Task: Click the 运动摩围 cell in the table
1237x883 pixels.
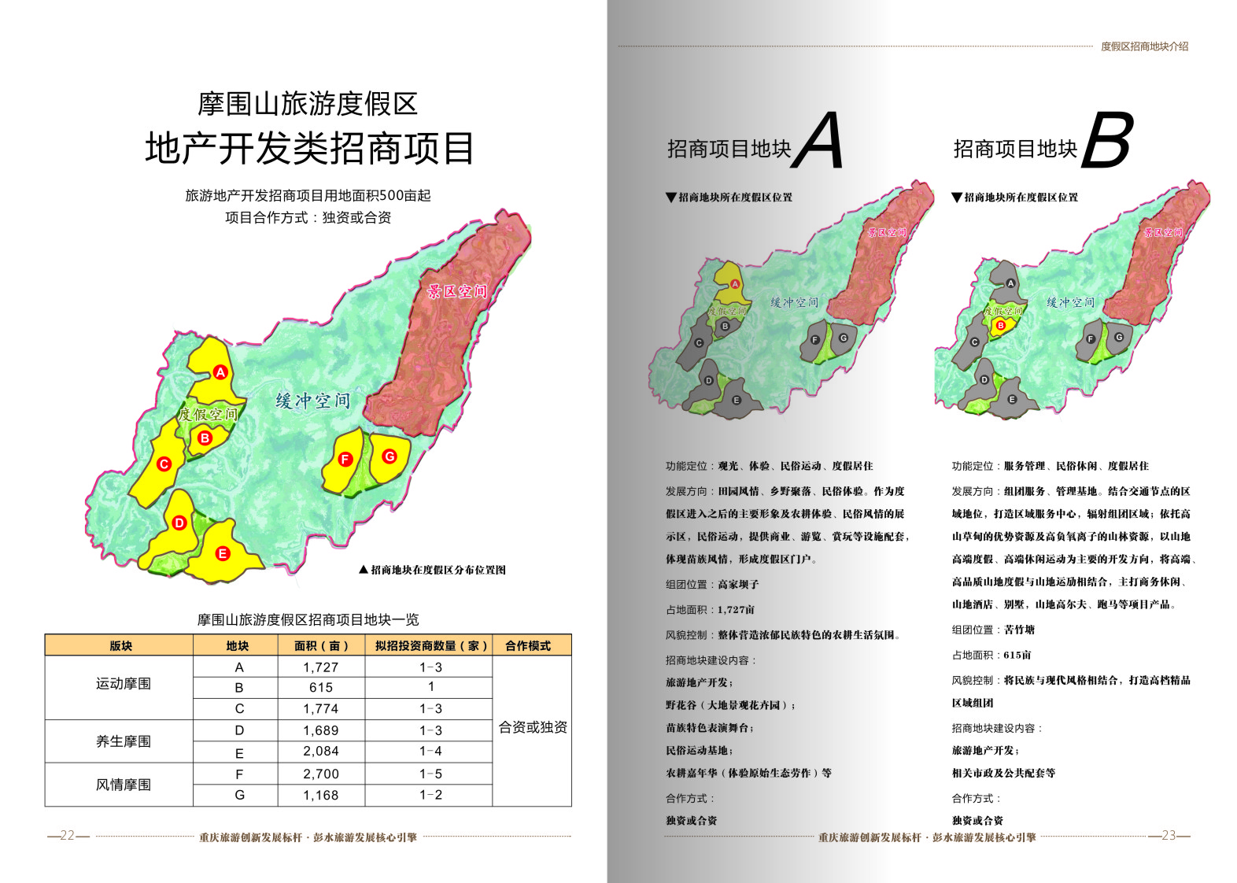Action: click(123, 684)
